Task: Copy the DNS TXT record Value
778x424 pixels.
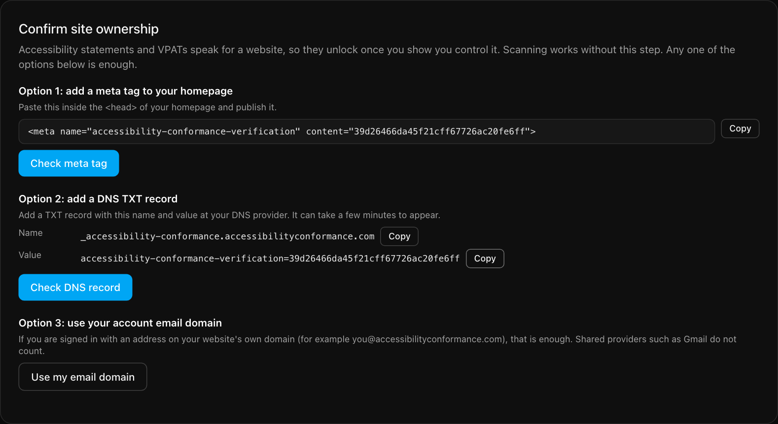Action: point(485,259)
